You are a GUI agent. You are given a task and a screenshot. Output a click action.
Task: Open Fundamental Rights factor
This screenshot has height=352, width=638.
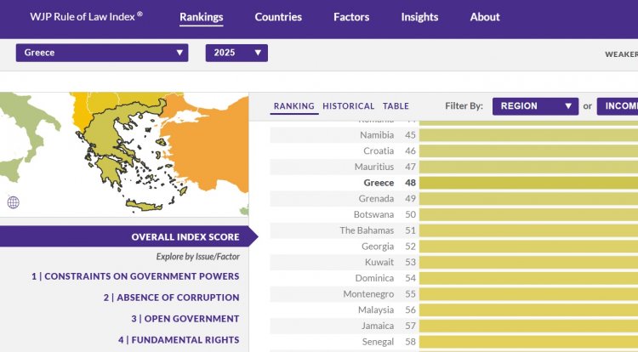tap(179, 340)
